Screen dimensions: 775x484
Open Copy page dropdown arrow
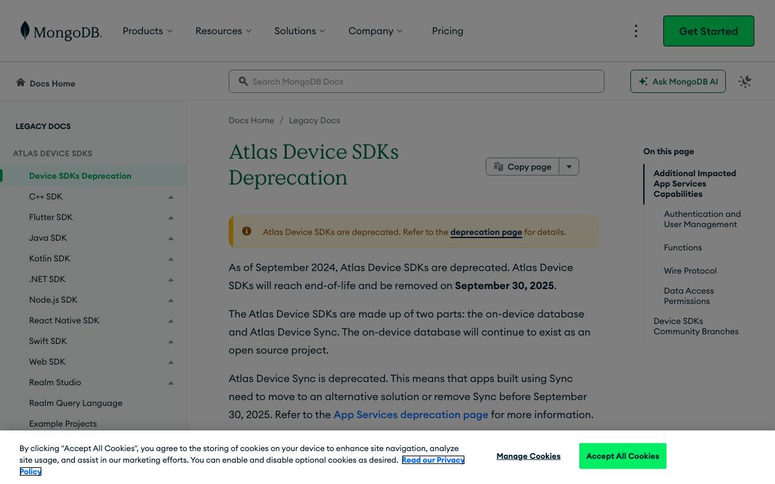569,166
